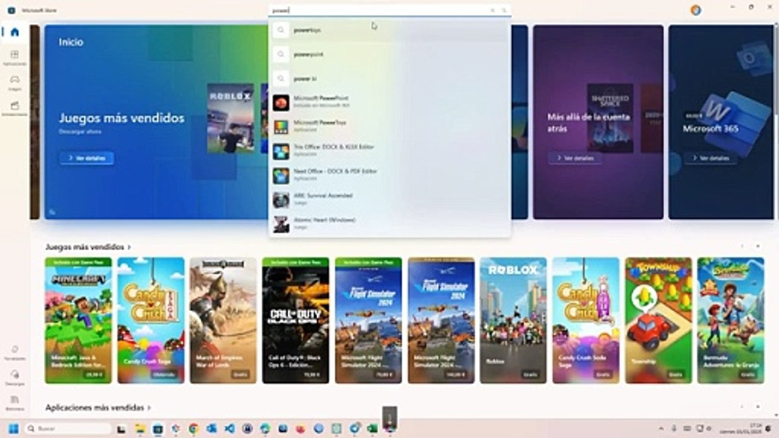Click 'Ver detalles' on Microsoft 365 banner

pos(710,158)
